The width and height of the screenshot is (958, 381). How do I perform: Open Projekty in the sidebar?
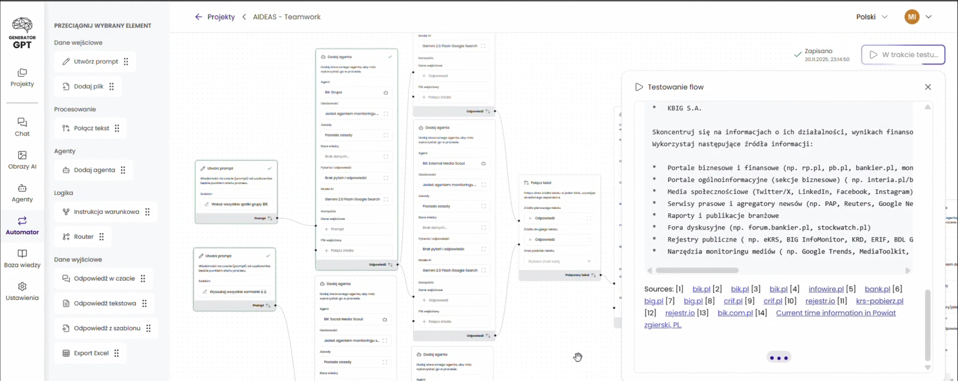[x=22, y=77]
